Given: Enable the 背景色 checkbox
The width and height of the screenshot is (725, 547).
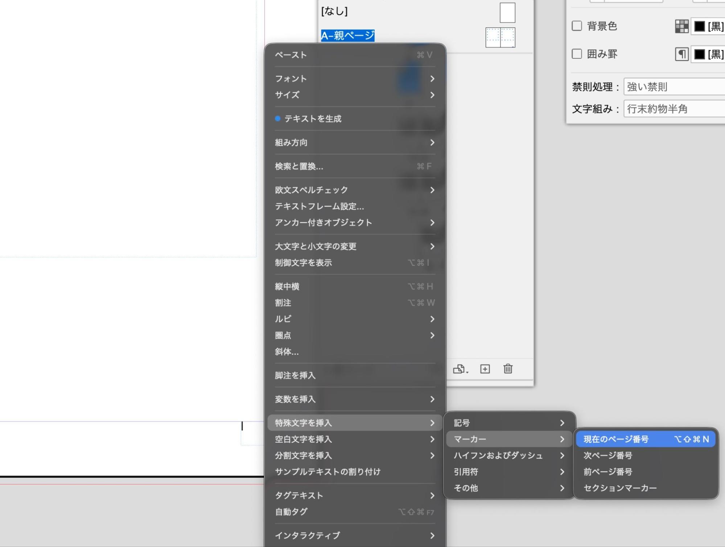Looking at the screenshot, I should pyautogui.click(x=577, y=26).
